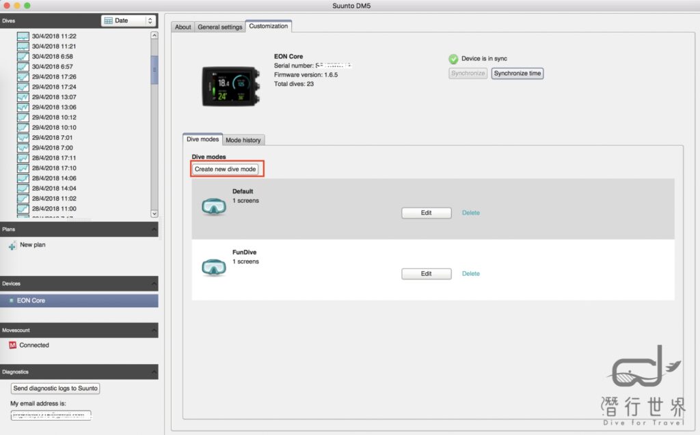The height and width of the screenshot is (435, 700).
Task: Click the dive icon beside 29/4/2018 13:07
Action: [x=23, y=97]
